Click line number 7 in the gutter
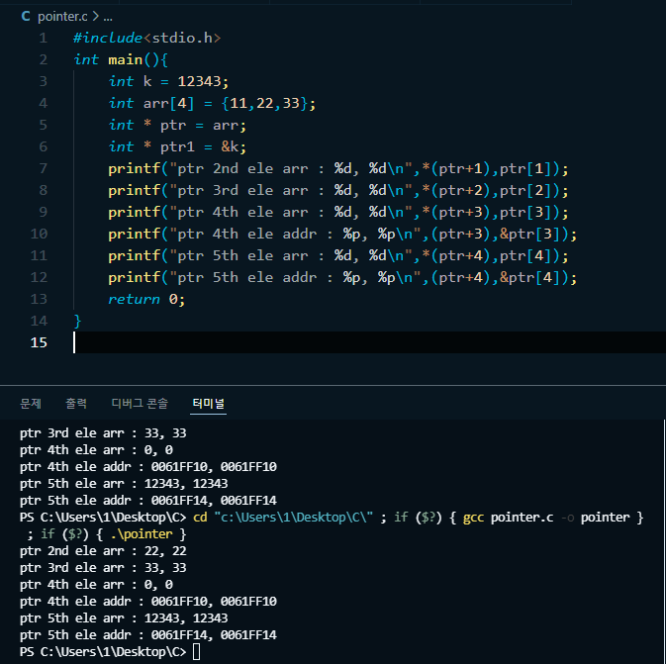Viewport: 666px width, 664px height. [x=43, y=168]
